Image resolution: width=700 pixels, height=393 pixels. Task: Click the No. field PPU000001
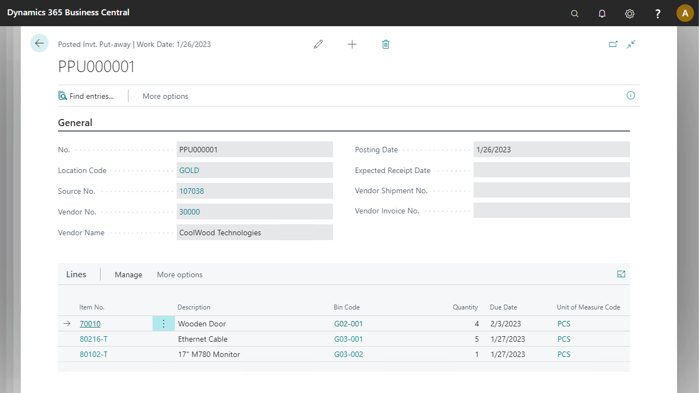click(255, 150)
